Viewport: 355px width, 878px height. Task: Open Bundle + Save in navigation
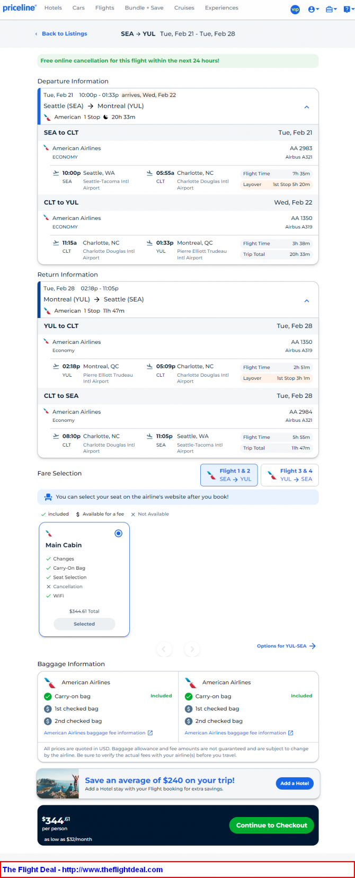[x=144, y=8]
